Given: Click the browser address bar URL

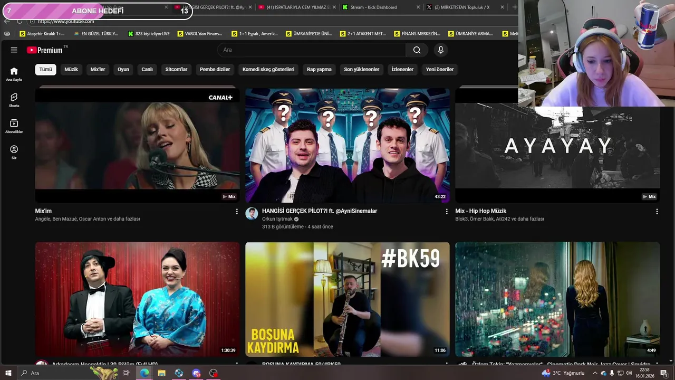Looking at the screenshot, I should (66, 21).
